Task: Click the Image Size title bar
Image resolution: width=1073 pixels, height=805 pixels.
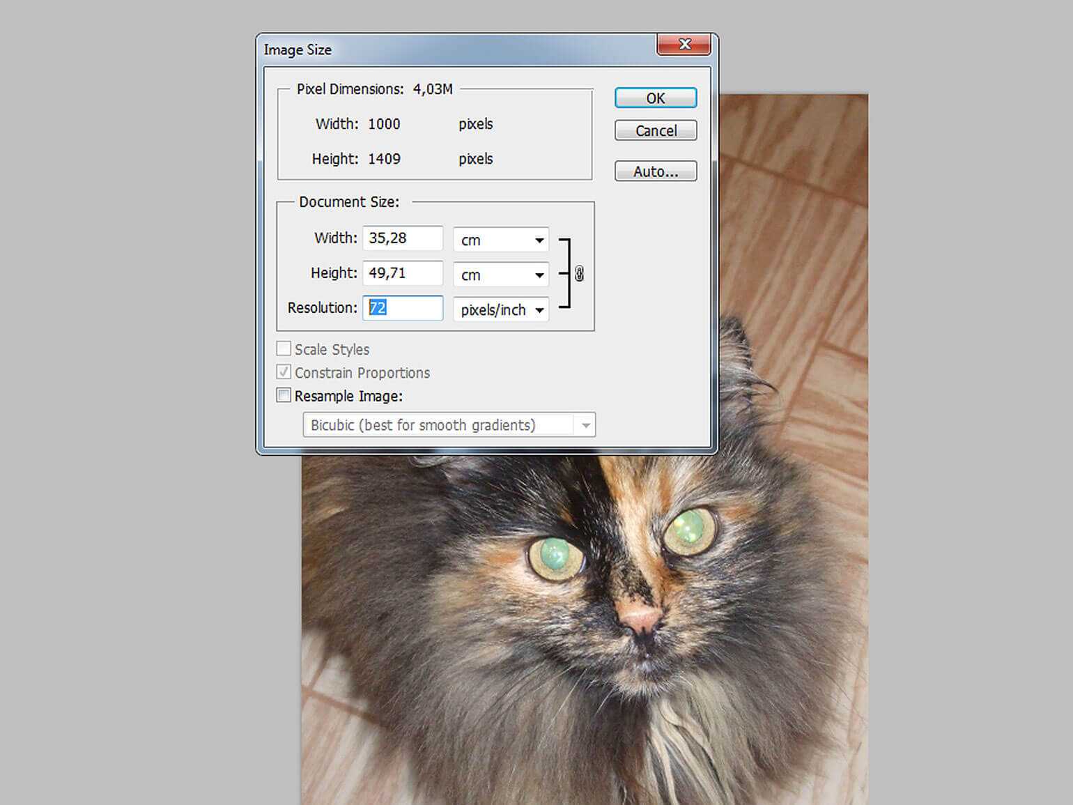Action: tap(453, 49)
